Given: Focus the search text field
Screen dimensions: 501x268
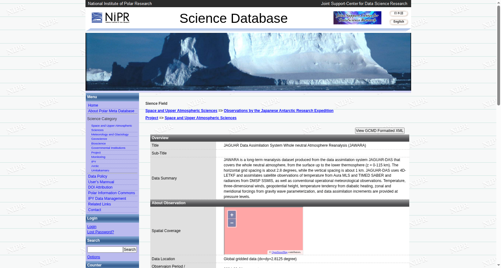Looking at the screenshot, I should point(105,250).
